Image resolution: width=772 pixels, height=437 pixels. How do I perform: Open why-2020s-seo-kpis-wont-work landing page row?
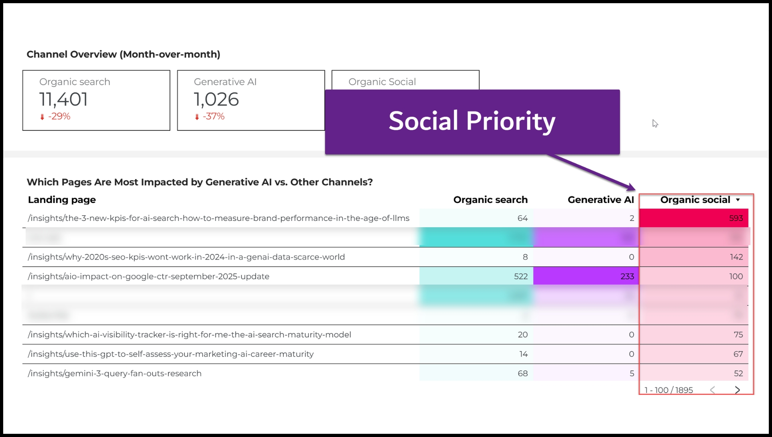[186, 257]
